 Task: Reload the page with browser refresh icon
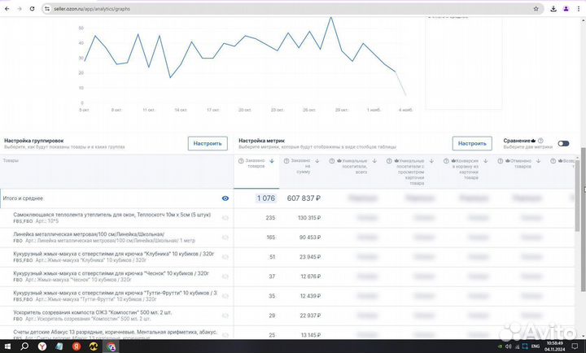pos(31,8)
